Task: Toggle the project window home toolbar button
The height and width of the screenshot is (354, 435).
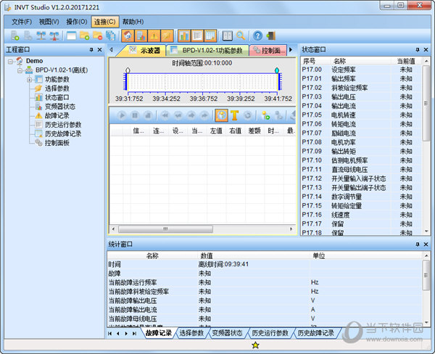Action: tap(128, 36)
